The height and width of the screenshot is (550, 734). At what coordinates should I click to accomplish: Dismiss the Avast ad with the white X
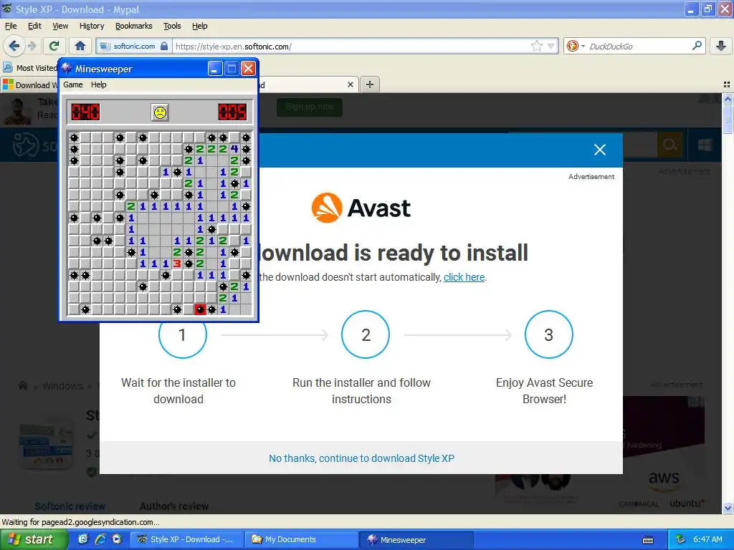(600, 150)
